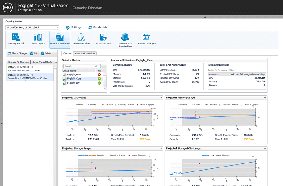
Task: Click the vCPU/Core Ratio 3.1:1 value
Action: pos(195,70)
